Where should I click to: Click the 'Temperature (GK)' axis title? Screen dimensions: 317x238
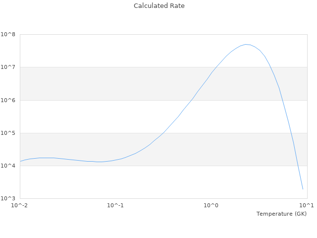pyautogui.click(x=281, y=214)
